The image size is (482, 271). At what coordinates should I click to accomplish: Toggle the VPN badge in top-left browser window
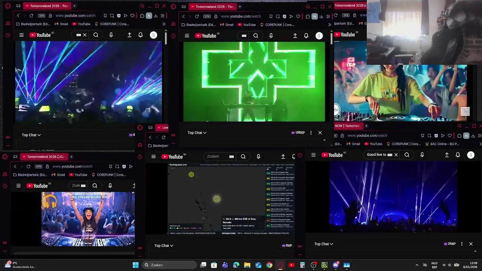pos(41,16)
